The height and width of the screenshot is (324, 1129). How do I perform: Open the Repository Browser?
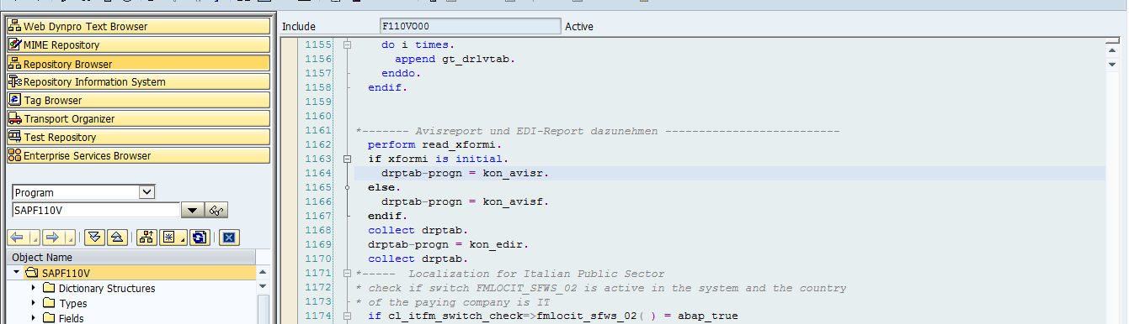coord(138,64)
